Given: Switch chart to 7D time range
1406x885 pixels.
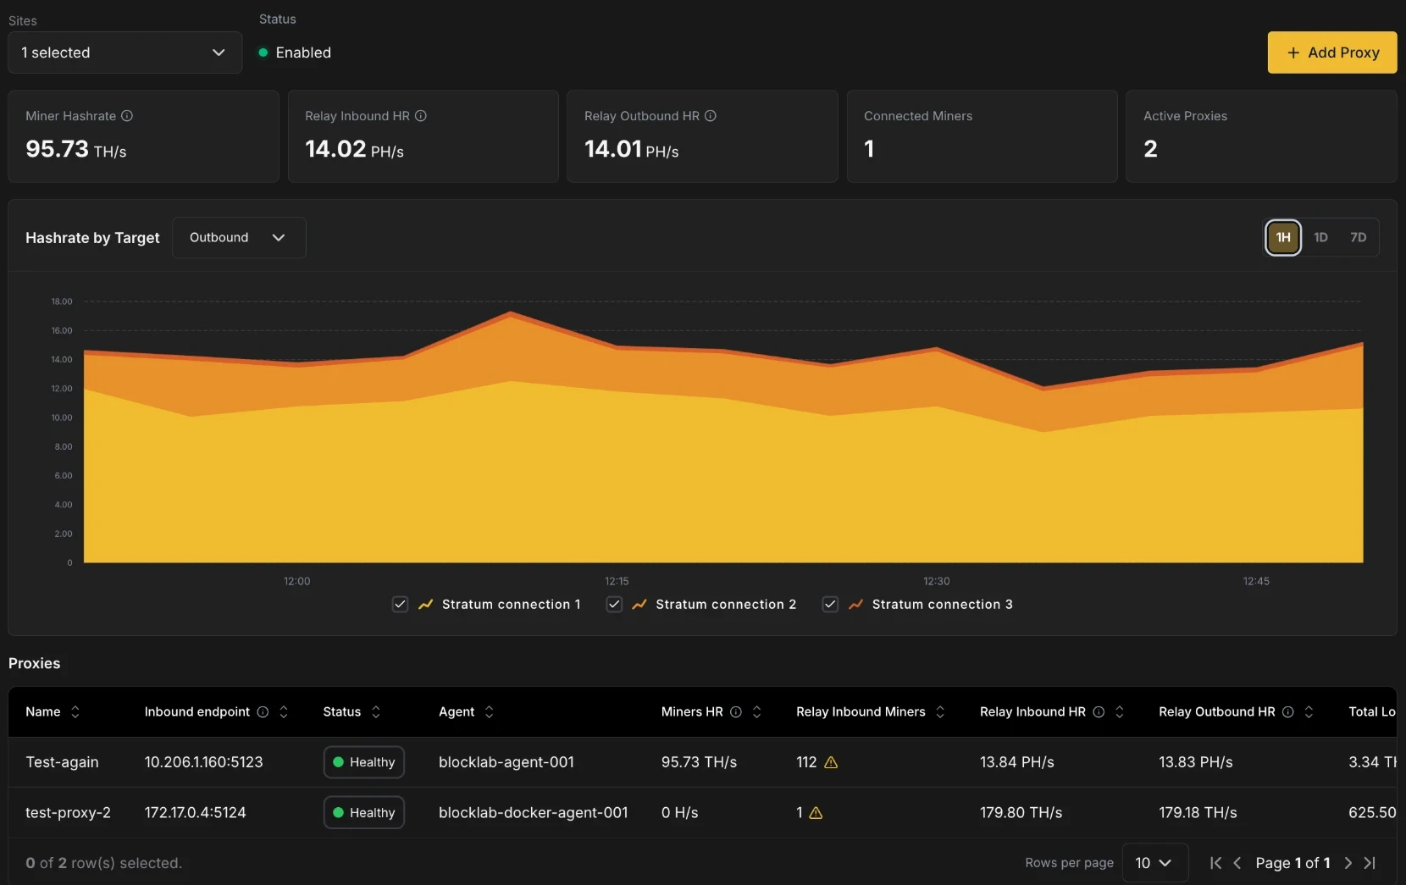Looking at the screenshot, I should [x=1358, y=237].
